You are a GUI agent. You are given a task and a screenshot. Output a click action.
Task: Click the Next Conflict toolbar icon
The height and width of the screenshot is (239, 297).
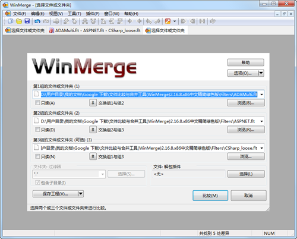tap(85, 21)
